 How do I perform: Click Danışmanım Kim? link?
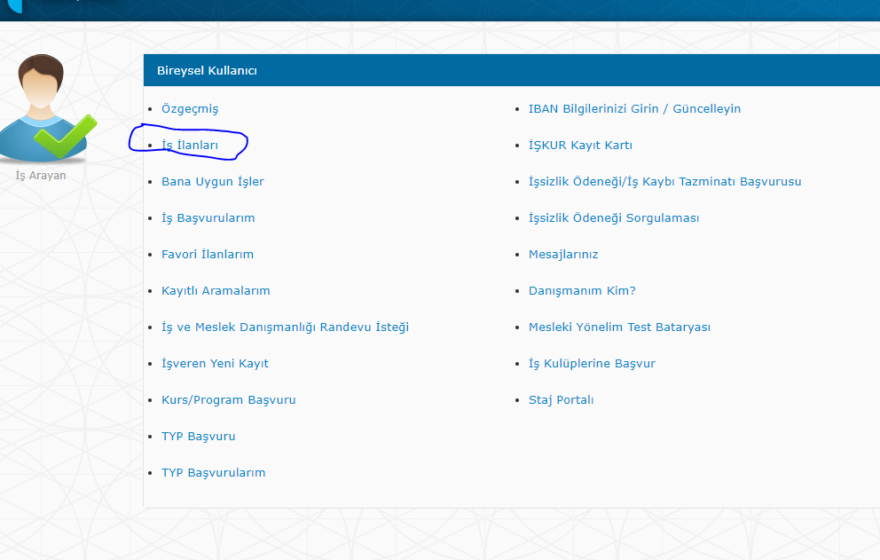click(x=582, y=291)
